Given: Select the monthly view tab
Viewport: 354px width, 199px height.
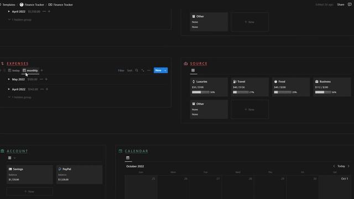Looking at the screenshot, I should click(30, 70).
